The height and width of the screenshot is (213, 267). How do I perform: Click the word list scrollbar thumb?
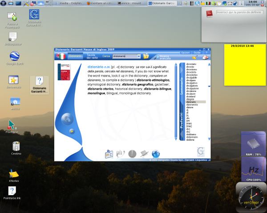click(x=209, y=86)
